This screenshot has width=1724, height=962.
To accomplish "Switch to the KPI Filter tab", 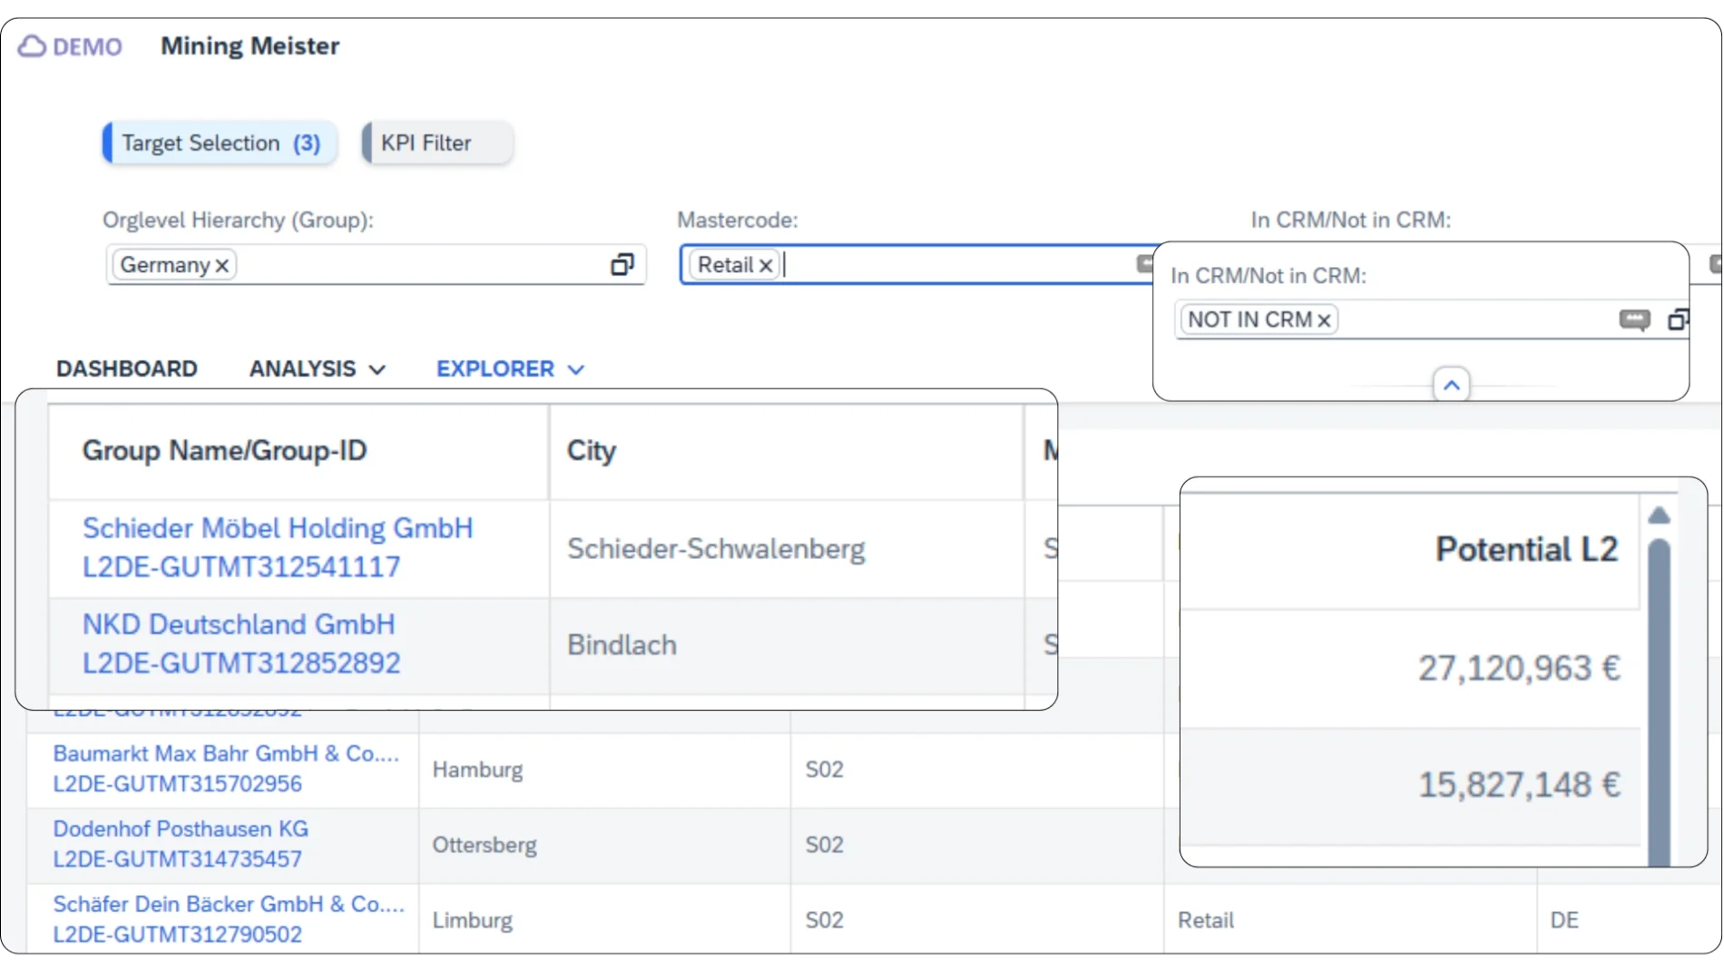I will pyautogui.click(x=437, y=143).
